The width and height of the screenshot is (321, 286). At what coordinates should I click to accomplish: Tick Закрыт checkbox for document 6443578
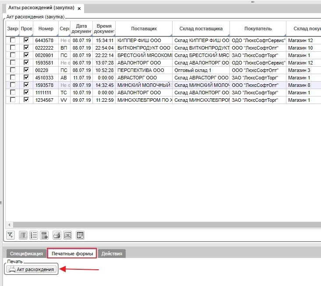point(13,40)
